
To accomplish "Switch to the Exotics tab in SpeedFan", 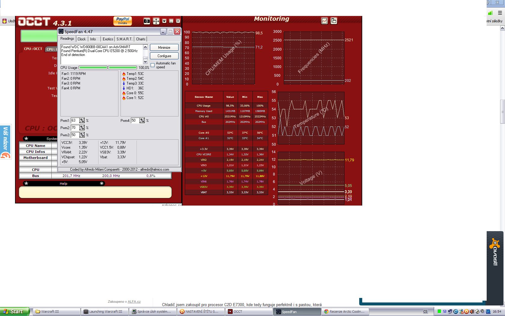I will (108, 39).
